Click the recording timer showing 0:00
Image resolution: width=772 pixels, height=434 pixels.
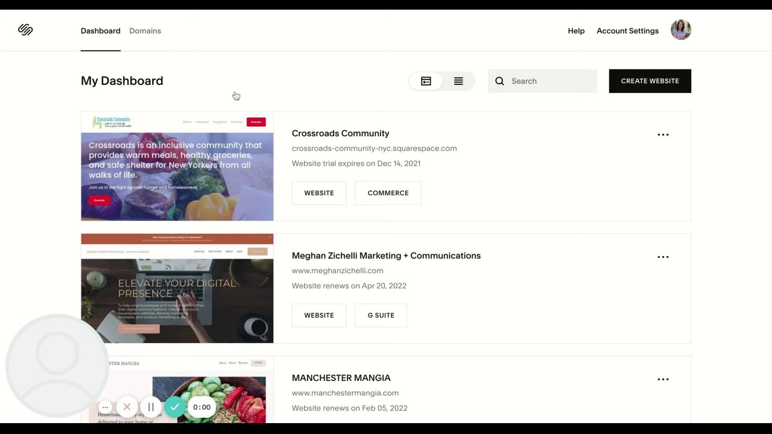(201, 407)
